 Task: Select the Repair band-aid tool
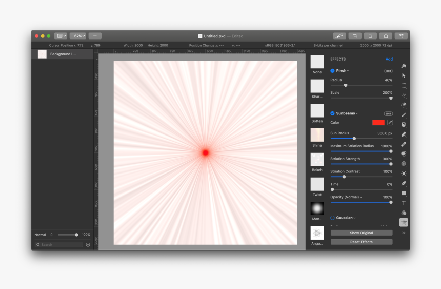pyautogui.click(x=404, y=144)
